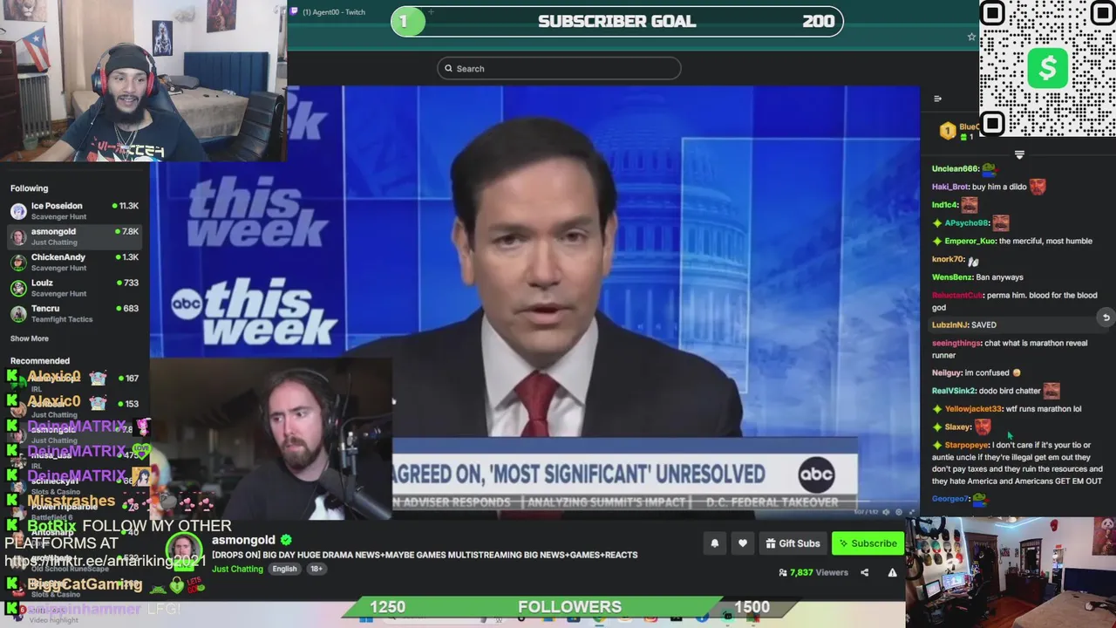Click username WensBenz in chat
Image resolution: width=1116 pixels, height=628 pixels.
coord(952,277)
